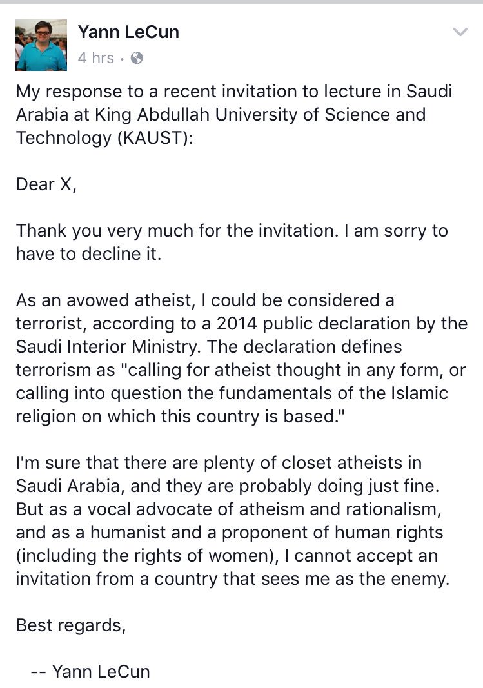Screen dimensions: 483x688
Task: Click the "-- Yann LeCun" signature line
Action: click(90, 671)
